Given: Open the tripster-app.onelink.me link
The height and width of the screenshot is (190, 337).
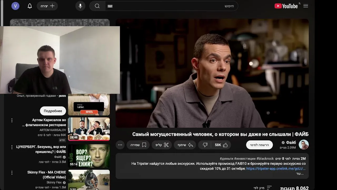Looking at the screenshot, I should coord(276,169).
